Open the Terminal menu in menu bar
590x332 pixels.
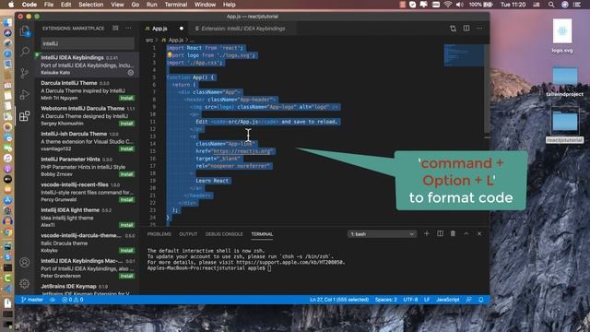click(176, 5)
